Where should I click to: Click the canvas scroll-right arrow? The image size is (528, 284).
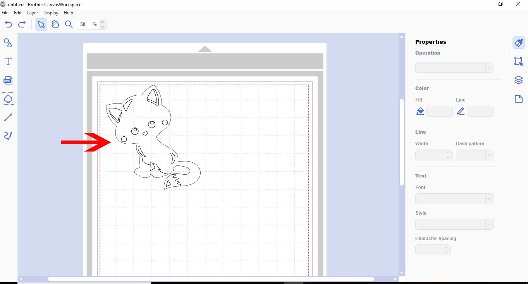click(396, 279)
